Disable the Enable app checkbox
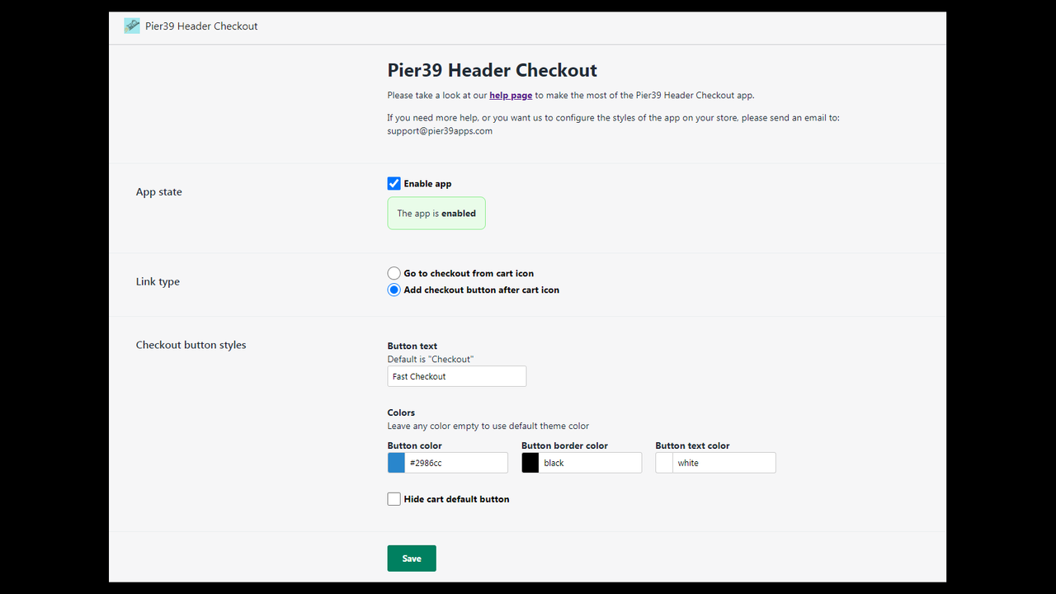Screen dimensions: 1056x594 tap(394, 183)
